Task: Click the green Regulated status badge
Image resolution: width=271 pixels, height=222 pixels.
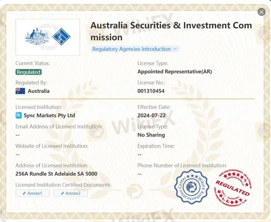Action: [x=29, y=72]
